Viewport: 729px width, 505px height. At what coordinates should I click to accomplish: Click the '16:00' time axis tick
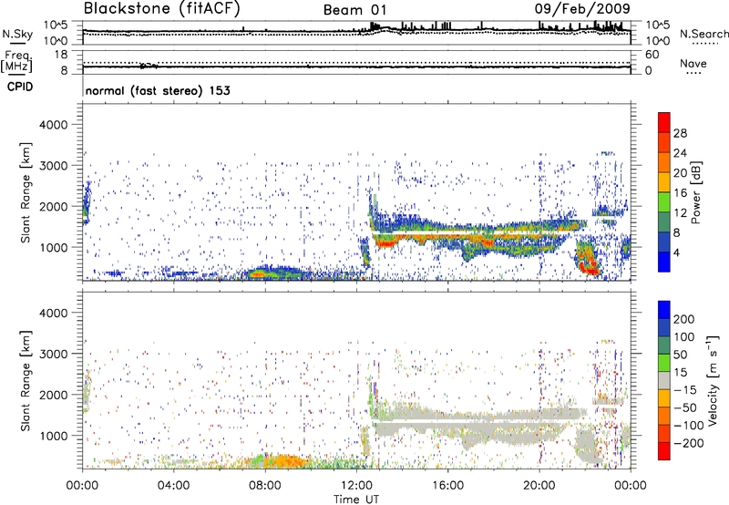447,486
